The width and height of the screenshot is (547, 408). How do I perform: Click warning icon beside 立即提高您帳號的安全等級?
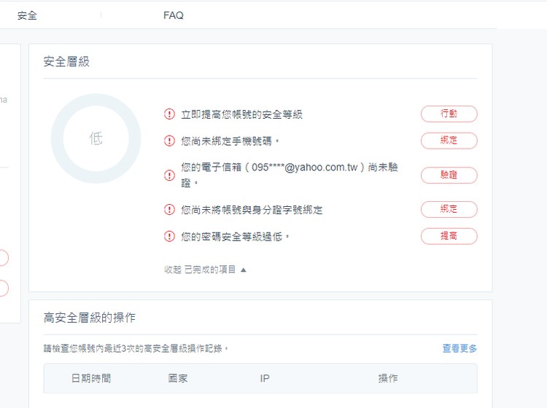point(169,114)
